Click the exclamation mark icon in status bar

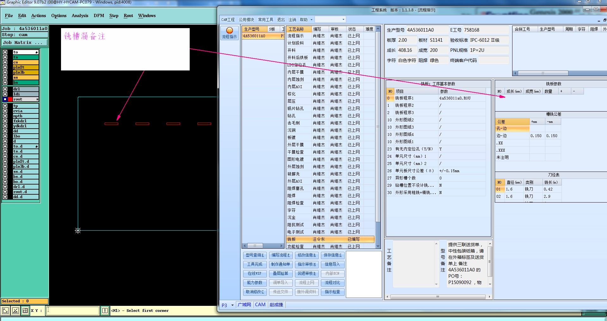[x=105, y=311]
